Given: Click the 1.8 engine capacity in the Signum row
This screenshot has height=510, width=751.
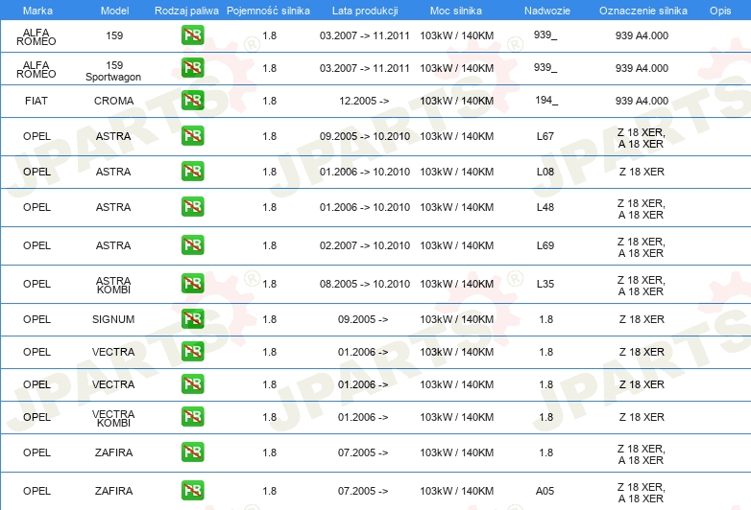Looking at the screenshot, I should click(270, 319).
